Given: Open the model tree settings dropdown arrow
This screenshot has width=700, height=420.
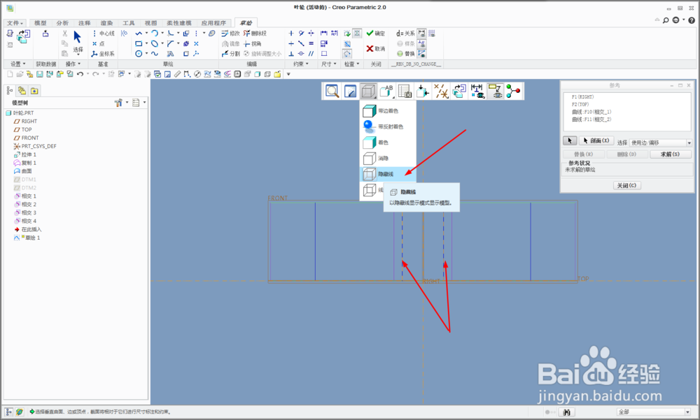Looking at the screenshot, I should pos(127,103).
